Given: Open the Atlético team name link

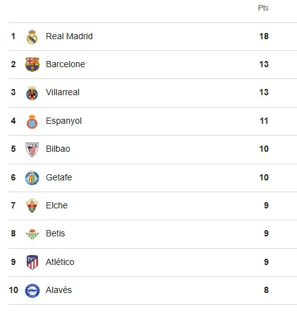Looking at the screenshot, I should point(60,262).
